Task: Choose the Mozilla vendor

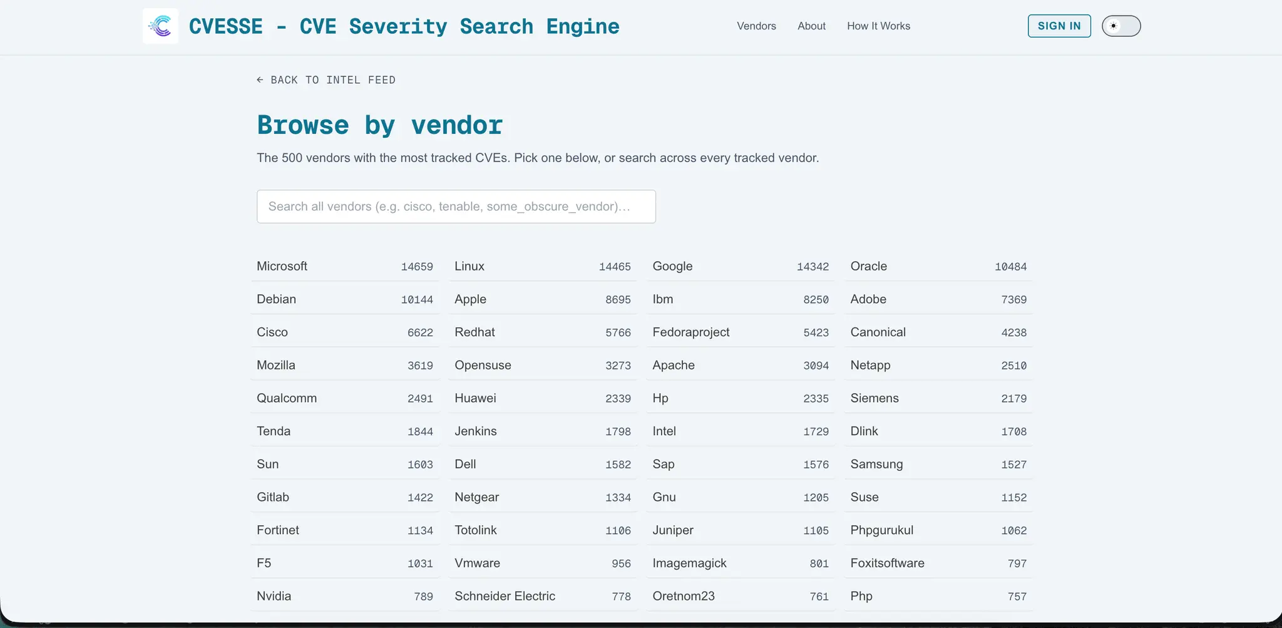Action: [345, 365]
